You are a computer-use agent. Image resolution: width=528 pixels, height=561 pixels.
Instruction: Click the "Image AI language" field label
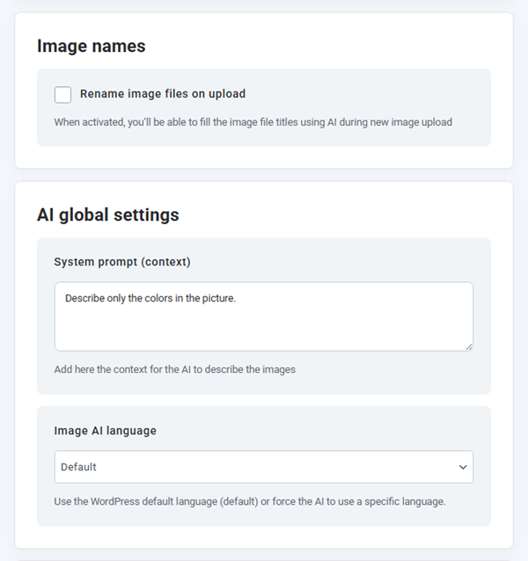tap(106, 431)
